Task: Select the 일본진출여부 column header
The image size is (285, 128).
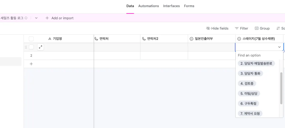Action: coord(212,39)
